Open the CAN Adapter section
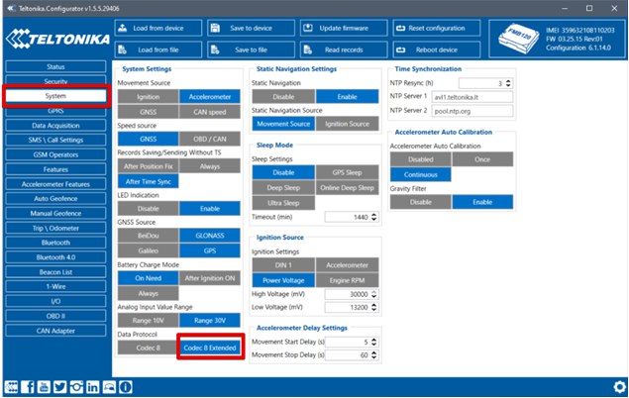629x398 pixels. [55, 331]
